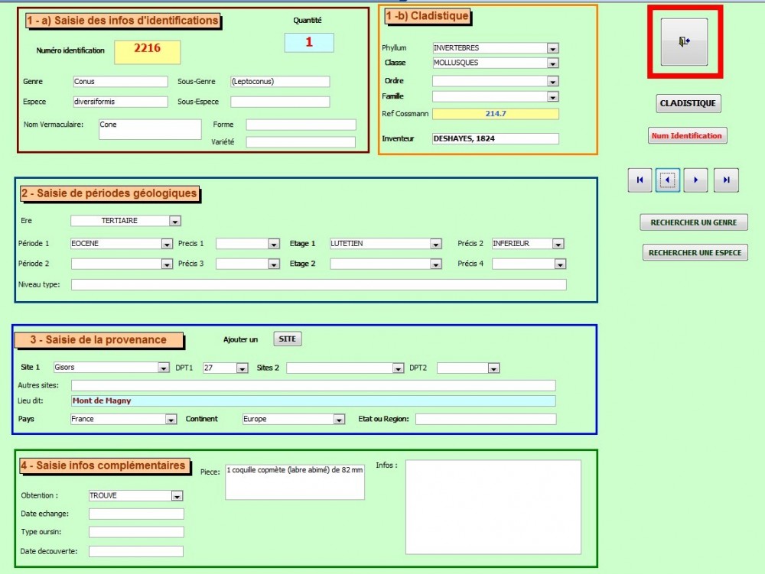Click the SITE button to add a site
Image resolution: width=765 pixels, height=574 pixels.
288,339
